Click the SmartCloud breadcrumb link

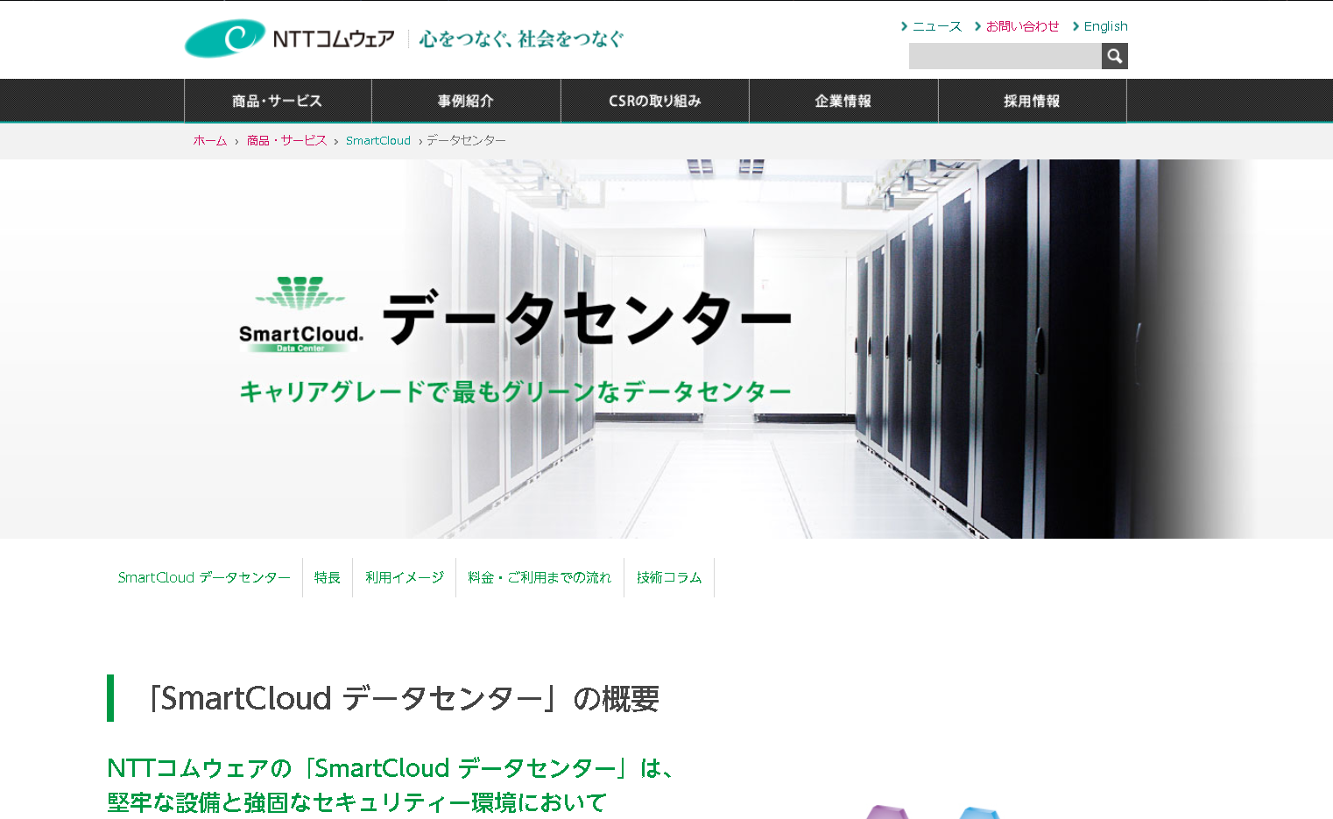377,140
